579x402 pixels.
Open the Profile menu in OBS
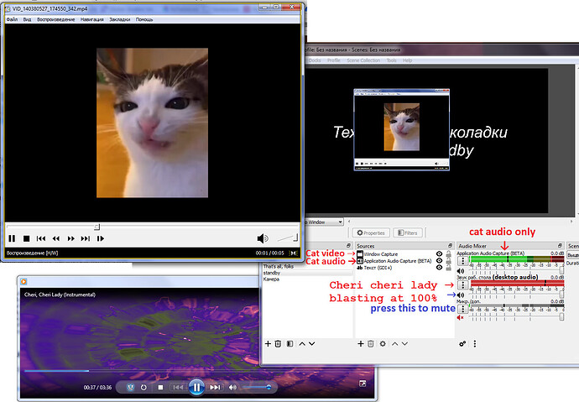334,60
